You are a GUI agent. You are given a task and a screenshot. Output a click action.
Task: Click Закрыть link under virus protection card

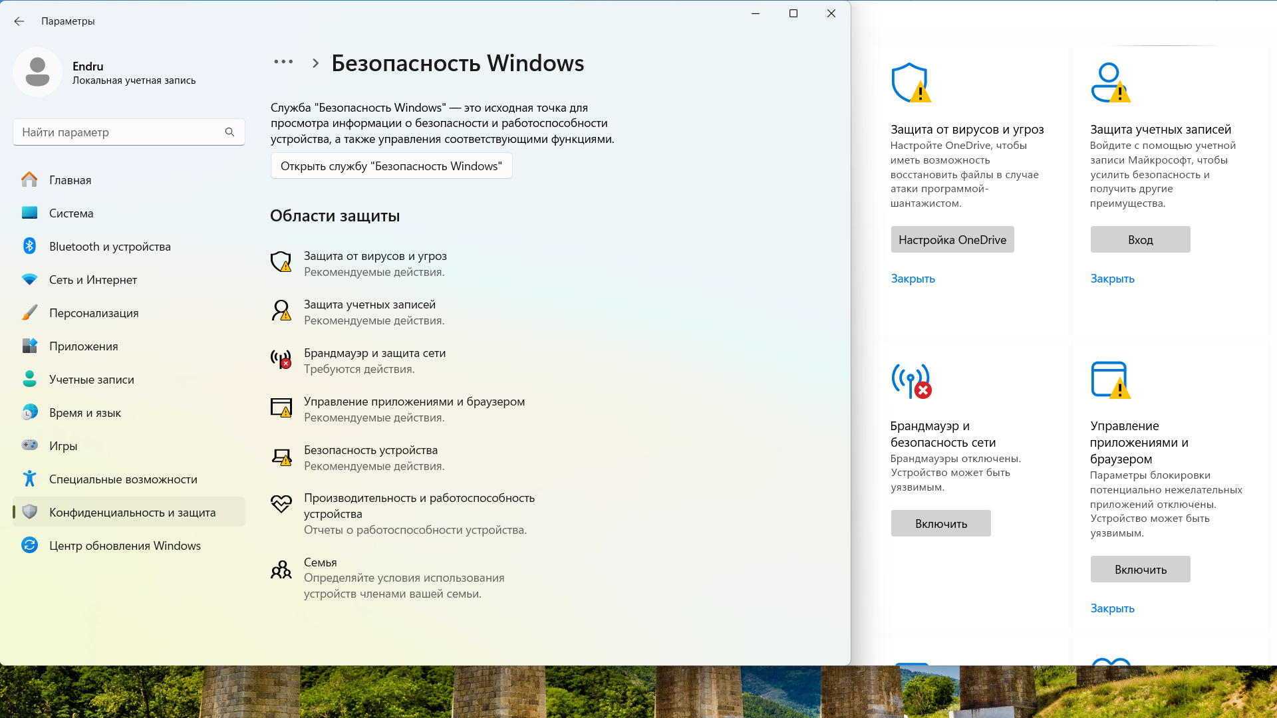coord(913,279)
